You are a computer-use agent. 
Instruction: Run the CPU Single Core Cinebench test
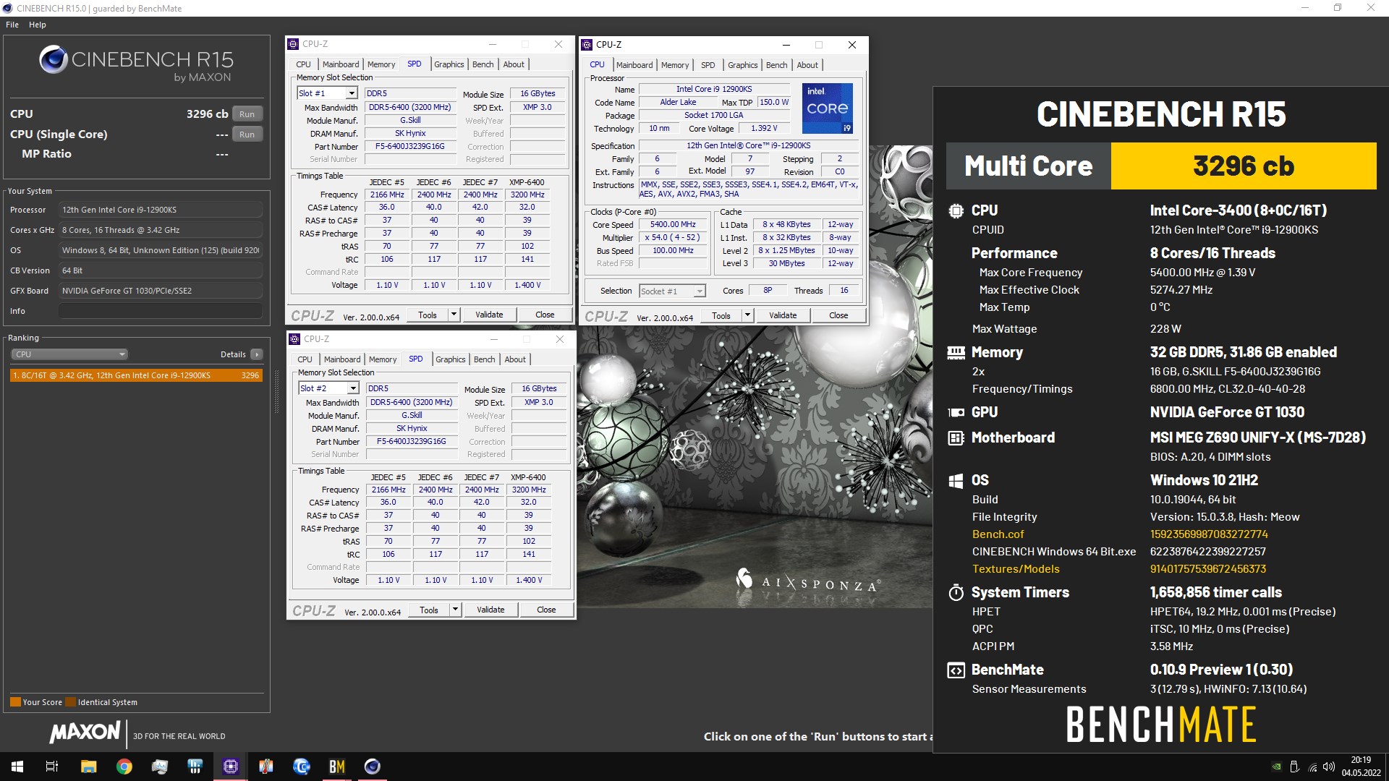(247, 135)
